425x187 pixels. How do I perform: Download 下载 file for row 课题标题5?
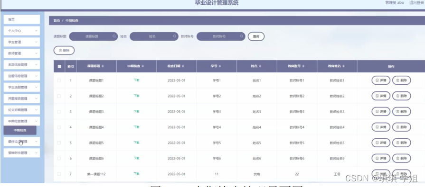click(x=136, y=142)
